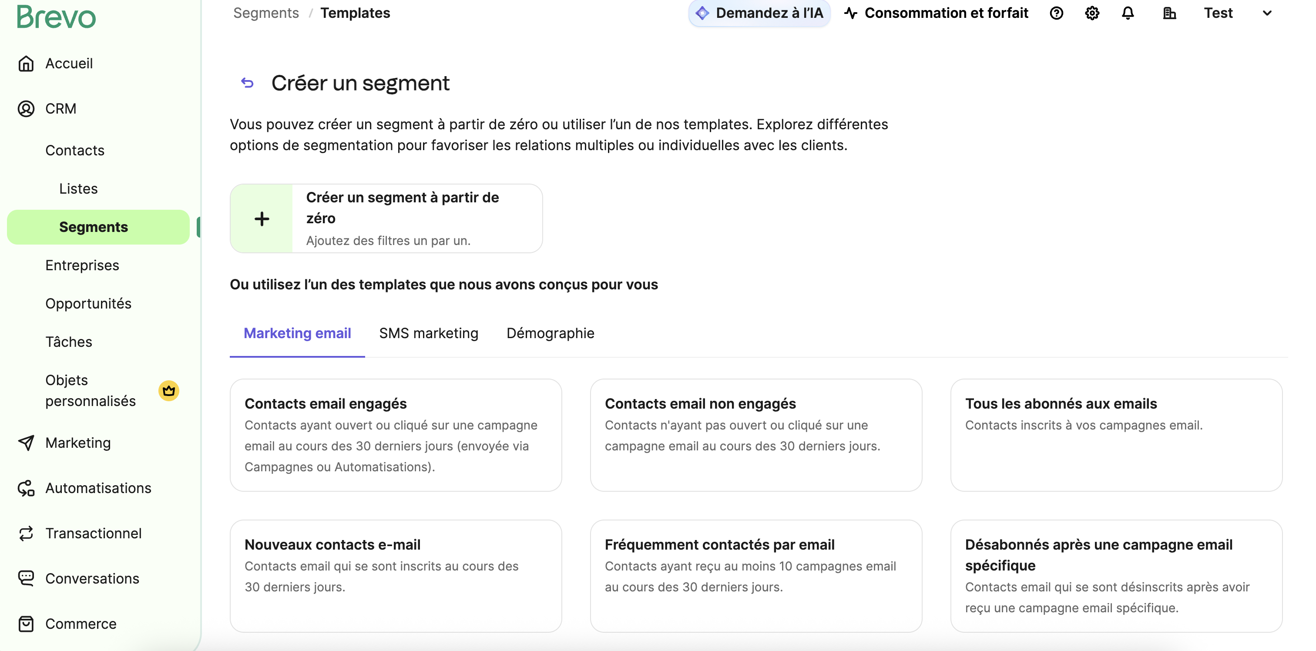The image size is (1316, 651).
Task: Select the Contacts email engagés template card
Action: coord(396,435)
